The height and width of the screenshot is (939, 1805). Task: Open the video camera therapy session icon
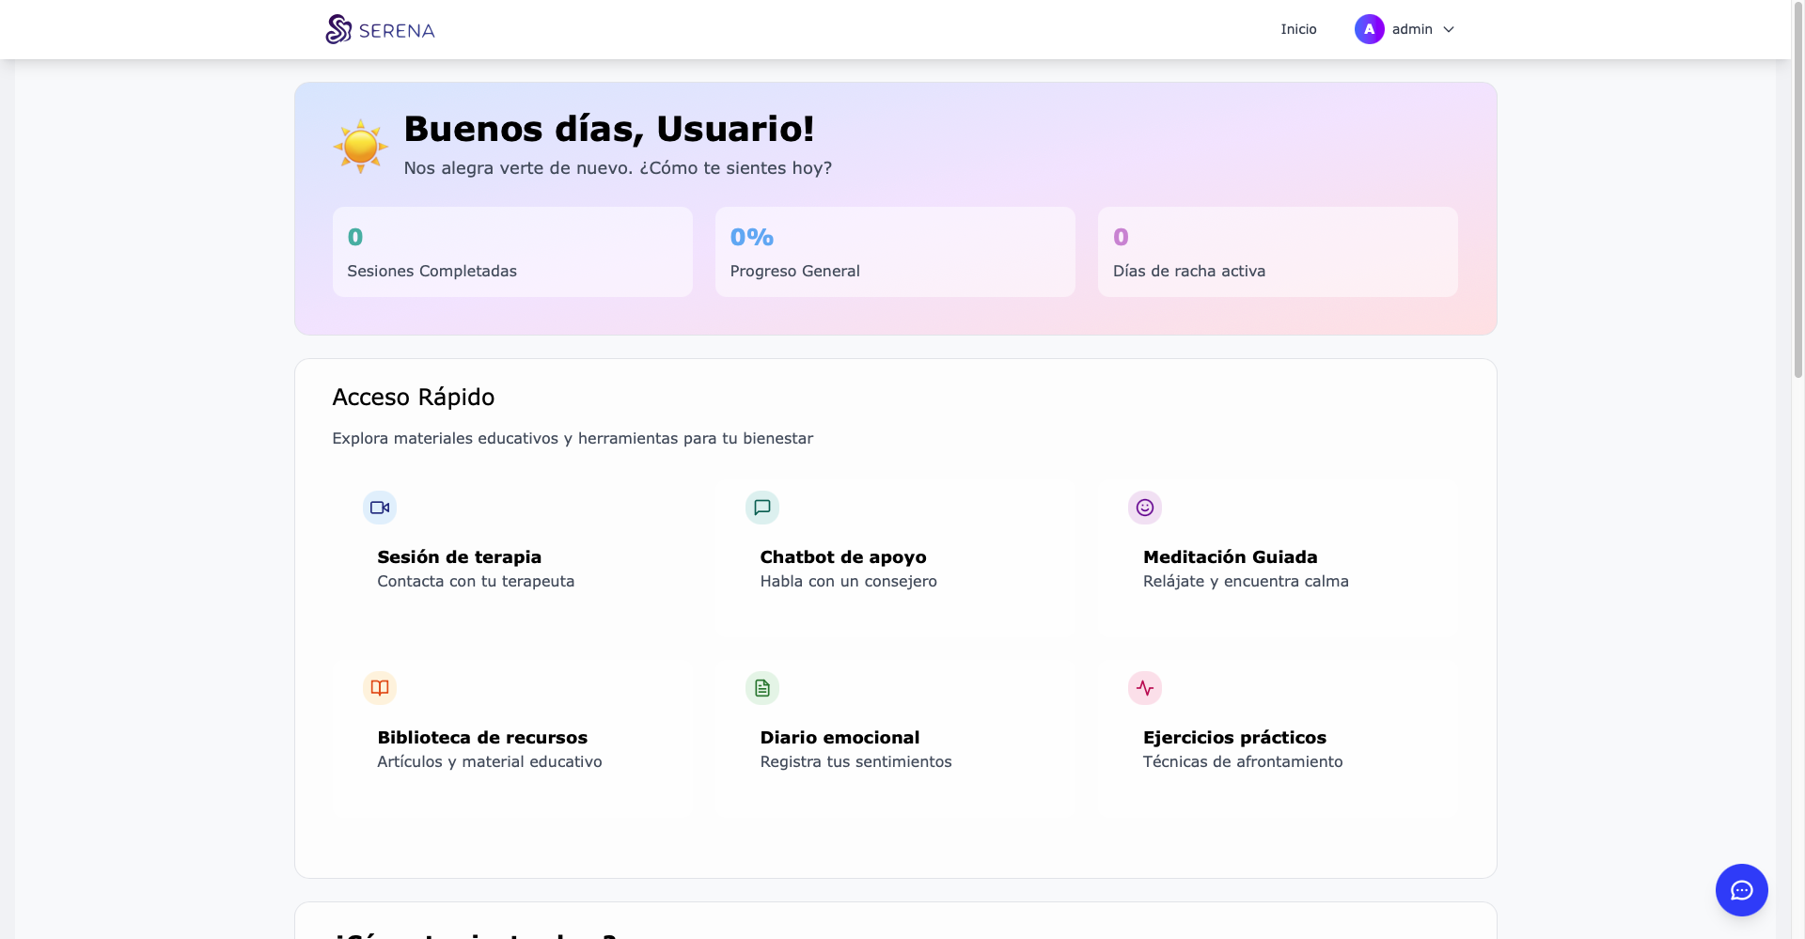point(380,508)
